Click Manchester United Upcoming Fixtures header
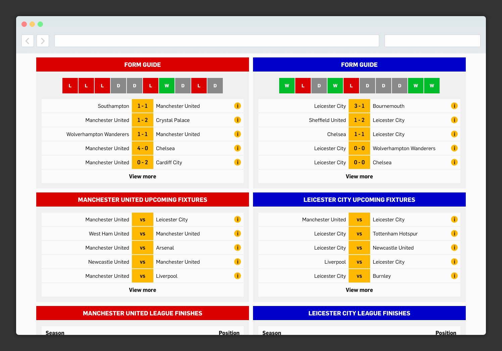This screenshot has height=351, width=502. [x=143, y=200]
